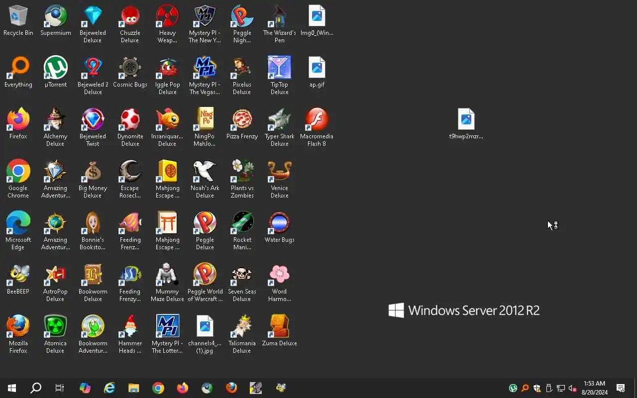Screen dimensions: 637x398
Task: Select the Bookworm Deluxe shortcut
Action: pos(93,283)
